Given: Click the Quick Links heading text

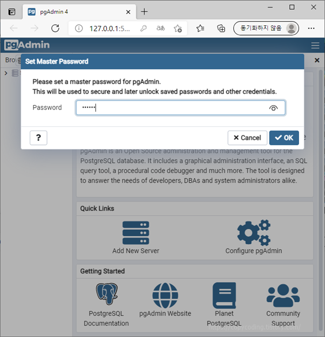Looking at the screenshot, I should [97, 209].
